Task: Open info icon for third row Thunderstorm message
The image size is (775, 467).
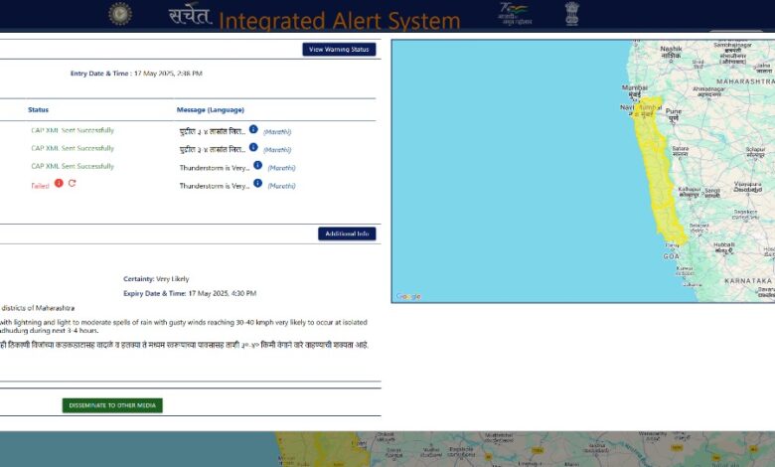Action: (x=257, y=165)
